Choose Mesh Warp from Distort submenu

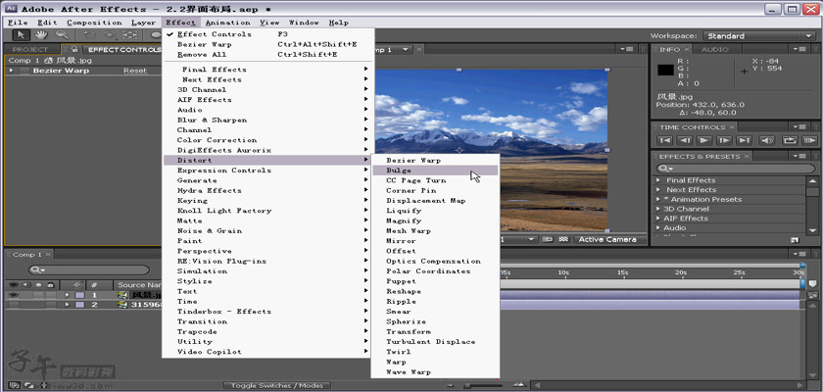[x=435, y=231]
